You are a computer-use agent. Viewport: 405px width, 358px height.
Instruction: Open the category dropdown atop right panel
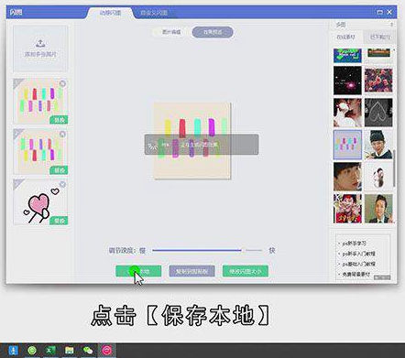364,25
